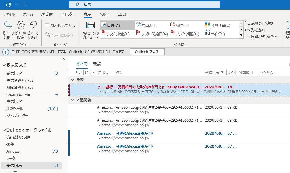The height and width of the screenshot is (173, 290).
Task: Sort by フラグ: 開始日(G)
Action: point(152,34)
